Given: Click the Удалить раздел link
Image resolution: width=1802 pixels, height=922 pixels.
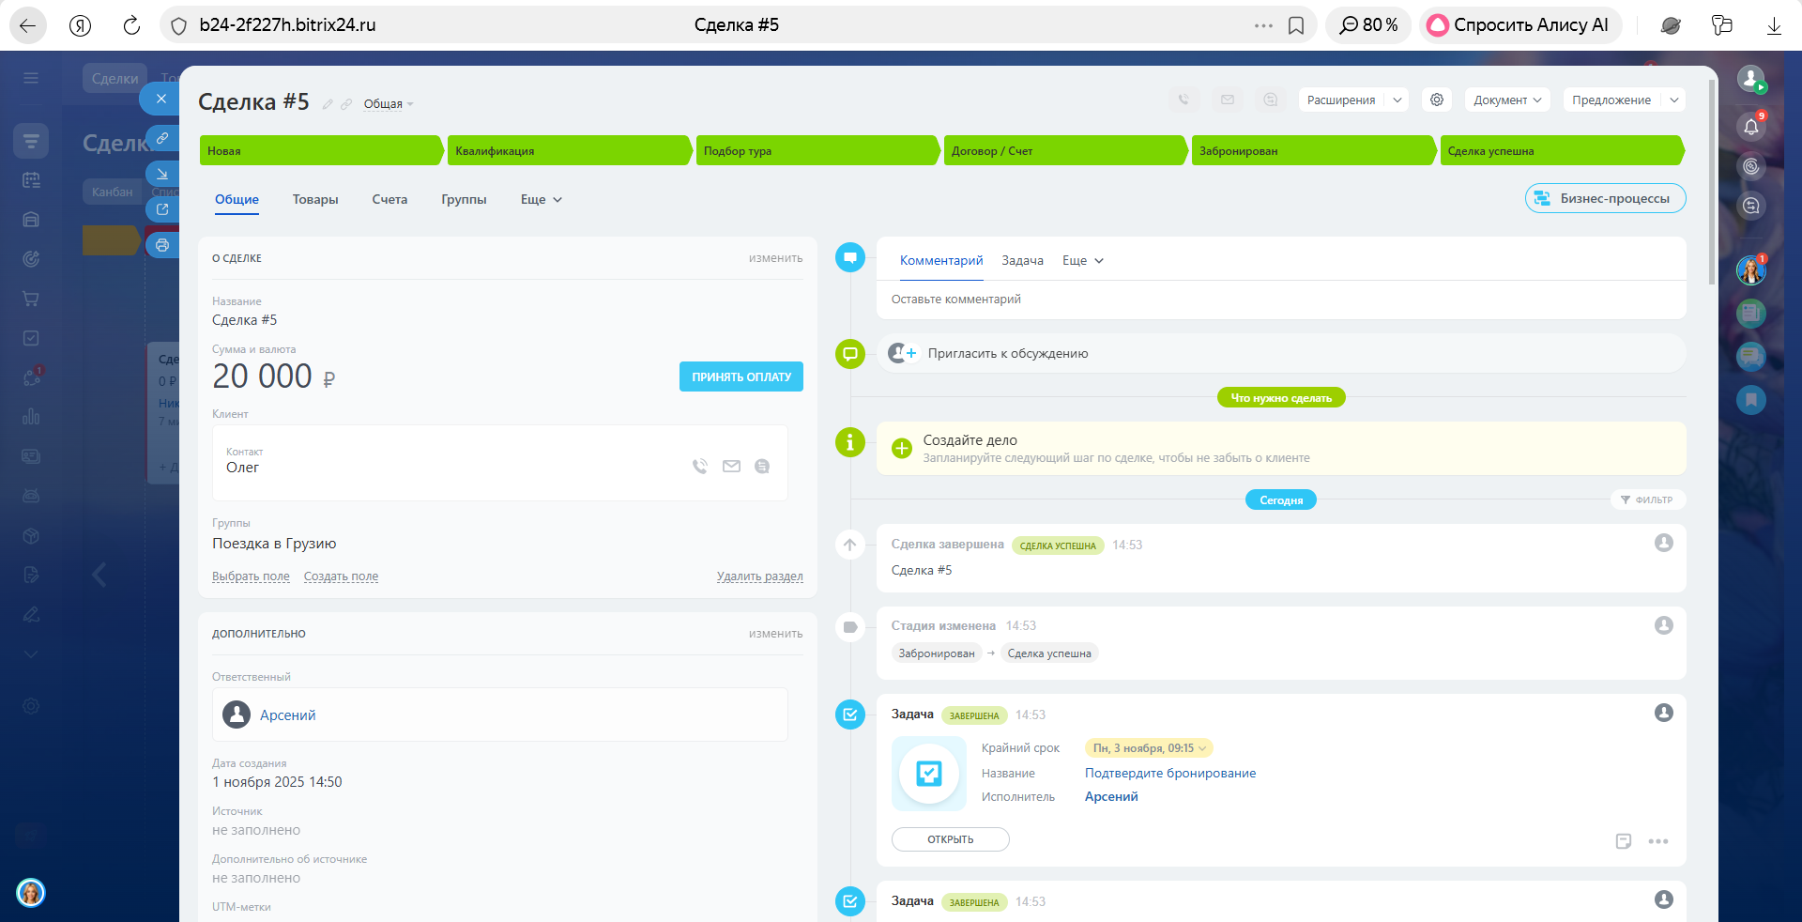Looking at the screenshot, I should click(760, 576).
